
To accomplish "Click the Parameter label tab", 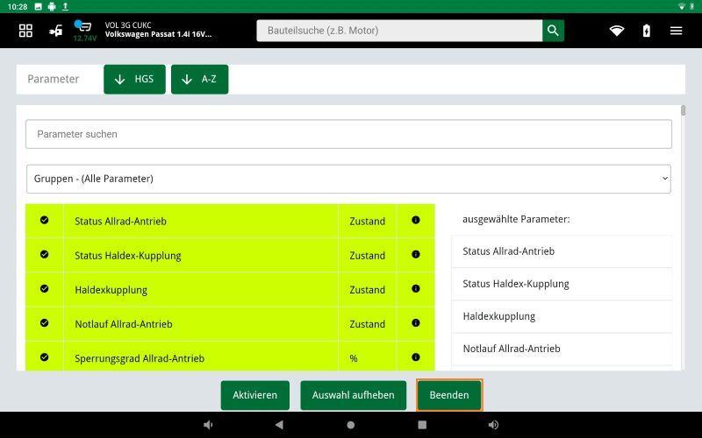I will click(x=53, y=79).
